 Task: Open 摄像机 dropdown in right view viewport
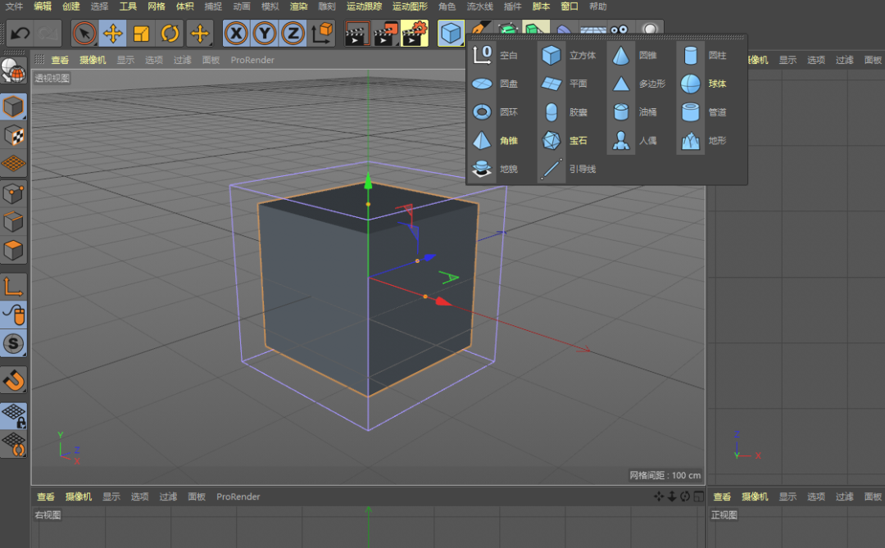pyautogui.click(x=79, y=496)
